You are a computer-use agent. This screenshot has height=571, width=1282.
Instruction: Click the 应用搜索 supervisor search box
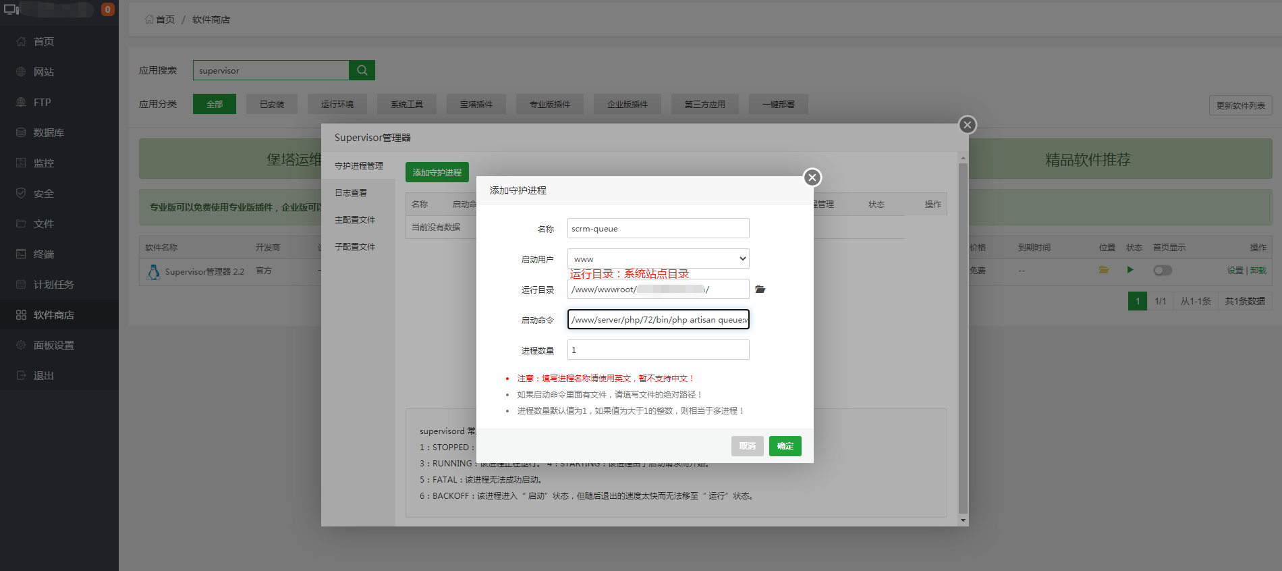(271, 70)
